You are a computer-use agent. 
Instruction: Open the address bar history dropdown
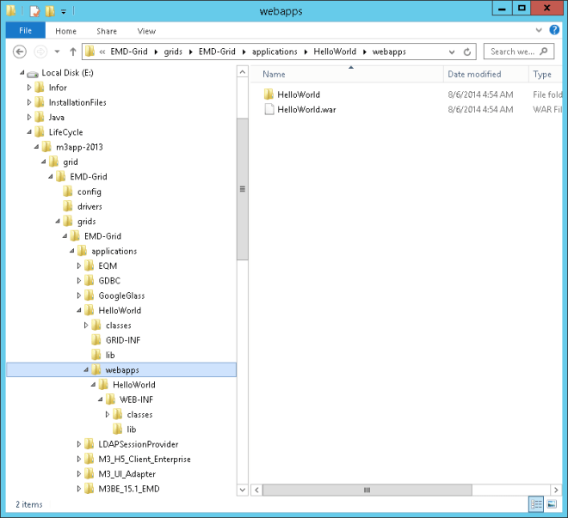point(454,52)
